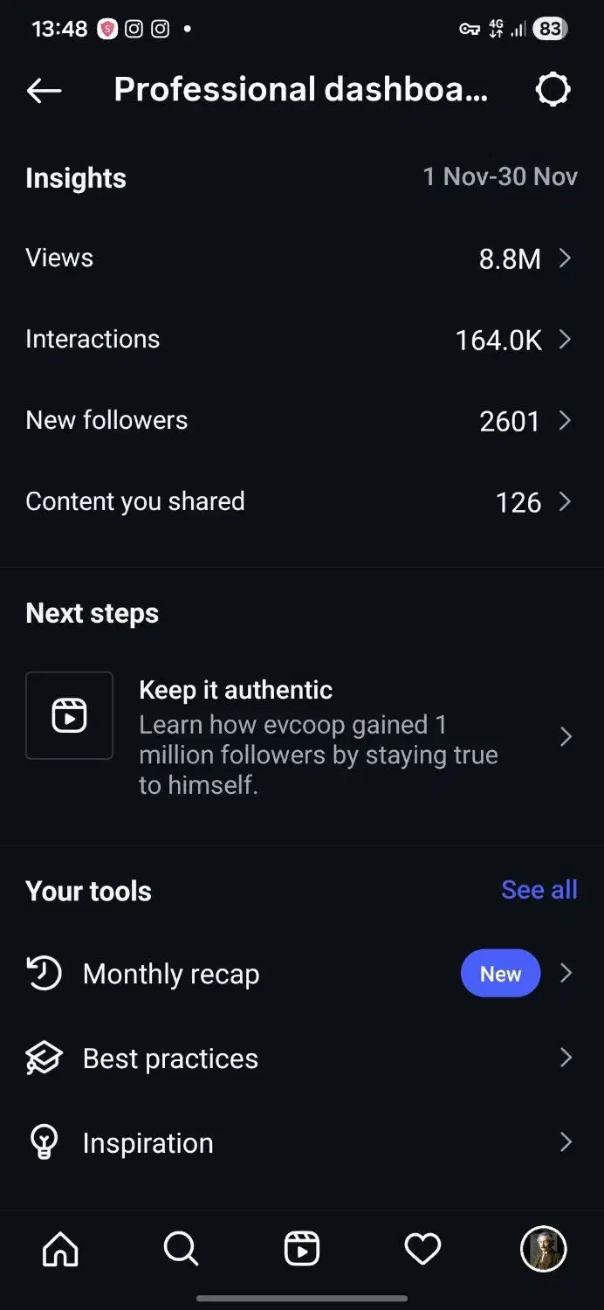604x1310 pixels.
Task: Tap the Best practices graduation cap icon
Action: tap(44, 1058)
